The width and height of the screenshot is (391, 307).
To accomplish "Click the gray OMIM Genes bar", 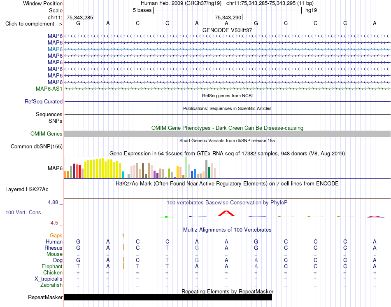I will [227, 134].
